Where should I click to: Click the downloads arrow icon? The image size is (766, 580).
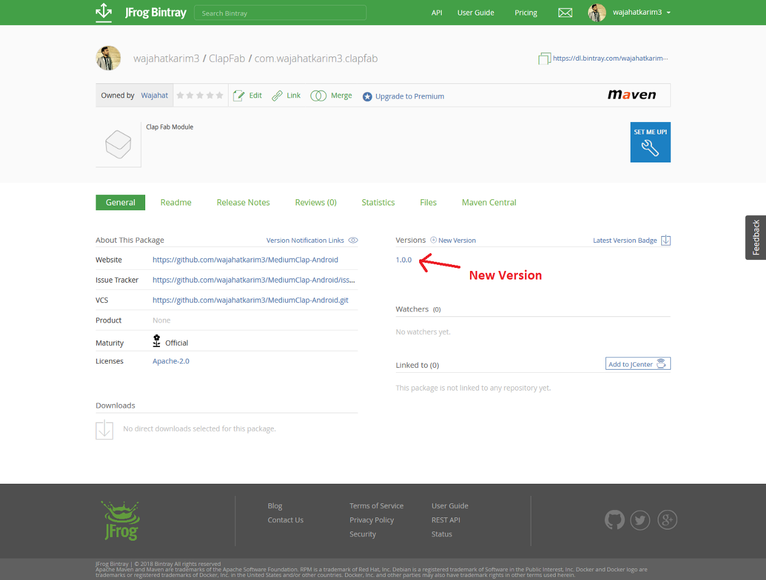point(104,429)
